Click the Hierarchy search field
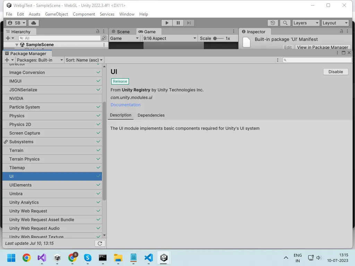The height and width of the screenshot is (266, 355). 60,38
